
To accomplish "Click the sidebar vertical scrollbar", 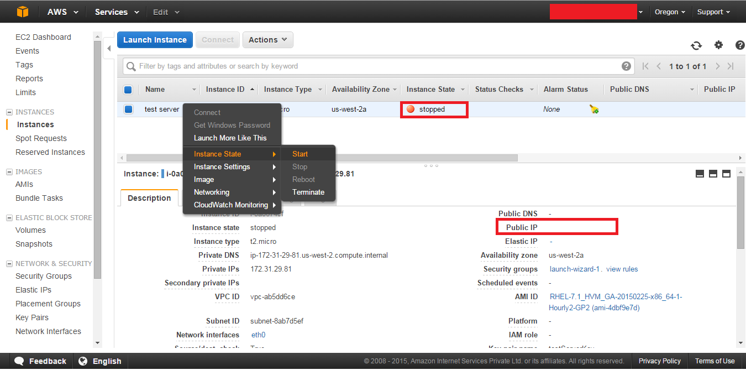I will tap(98, 160).
